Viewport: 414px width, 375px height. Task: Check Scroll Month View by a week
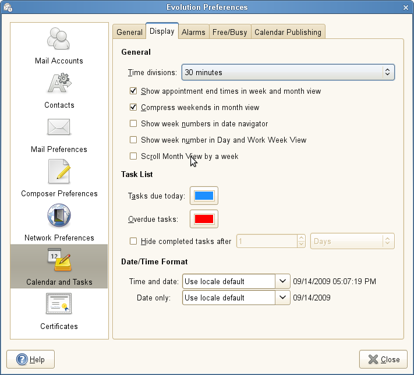(x=133, y=156)
